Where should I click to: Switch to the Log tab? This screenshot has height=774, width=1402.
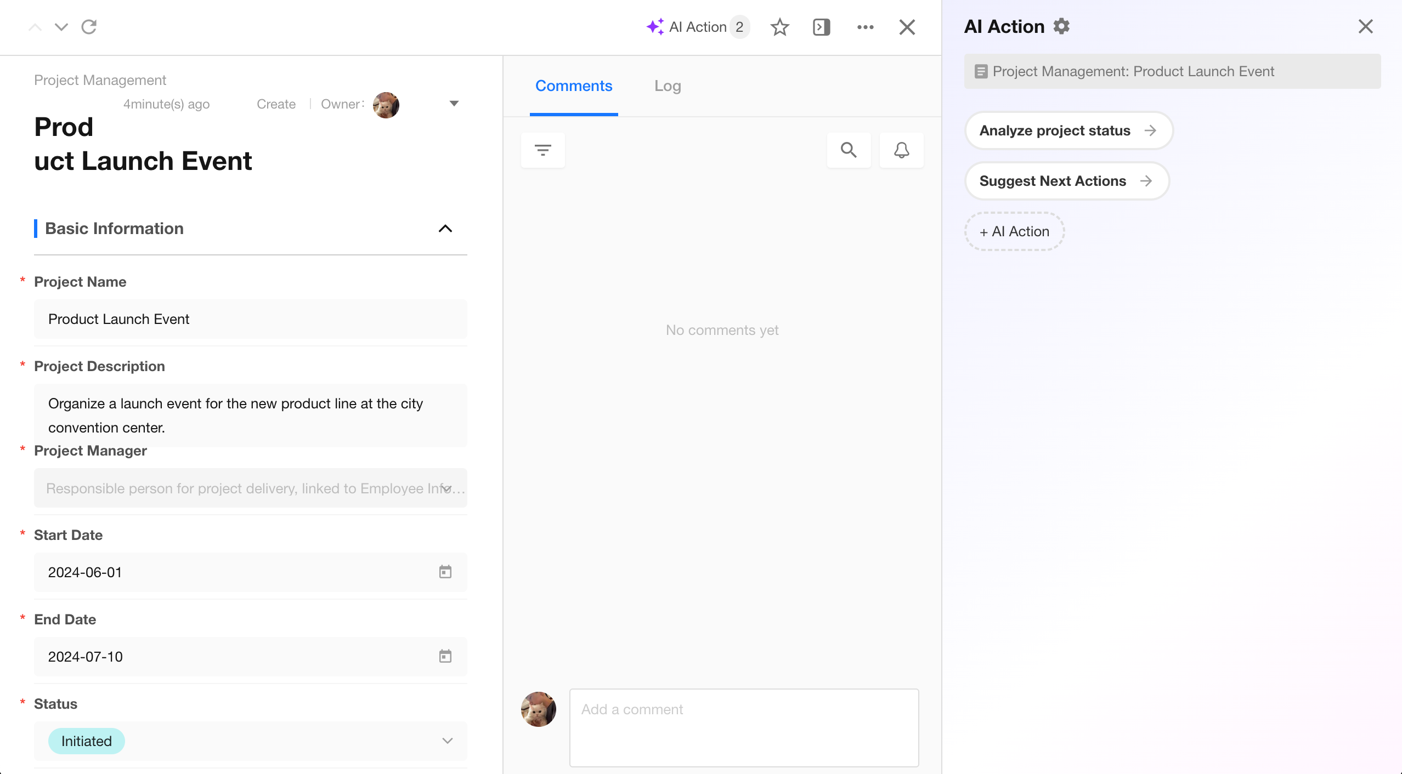(668, 86)
